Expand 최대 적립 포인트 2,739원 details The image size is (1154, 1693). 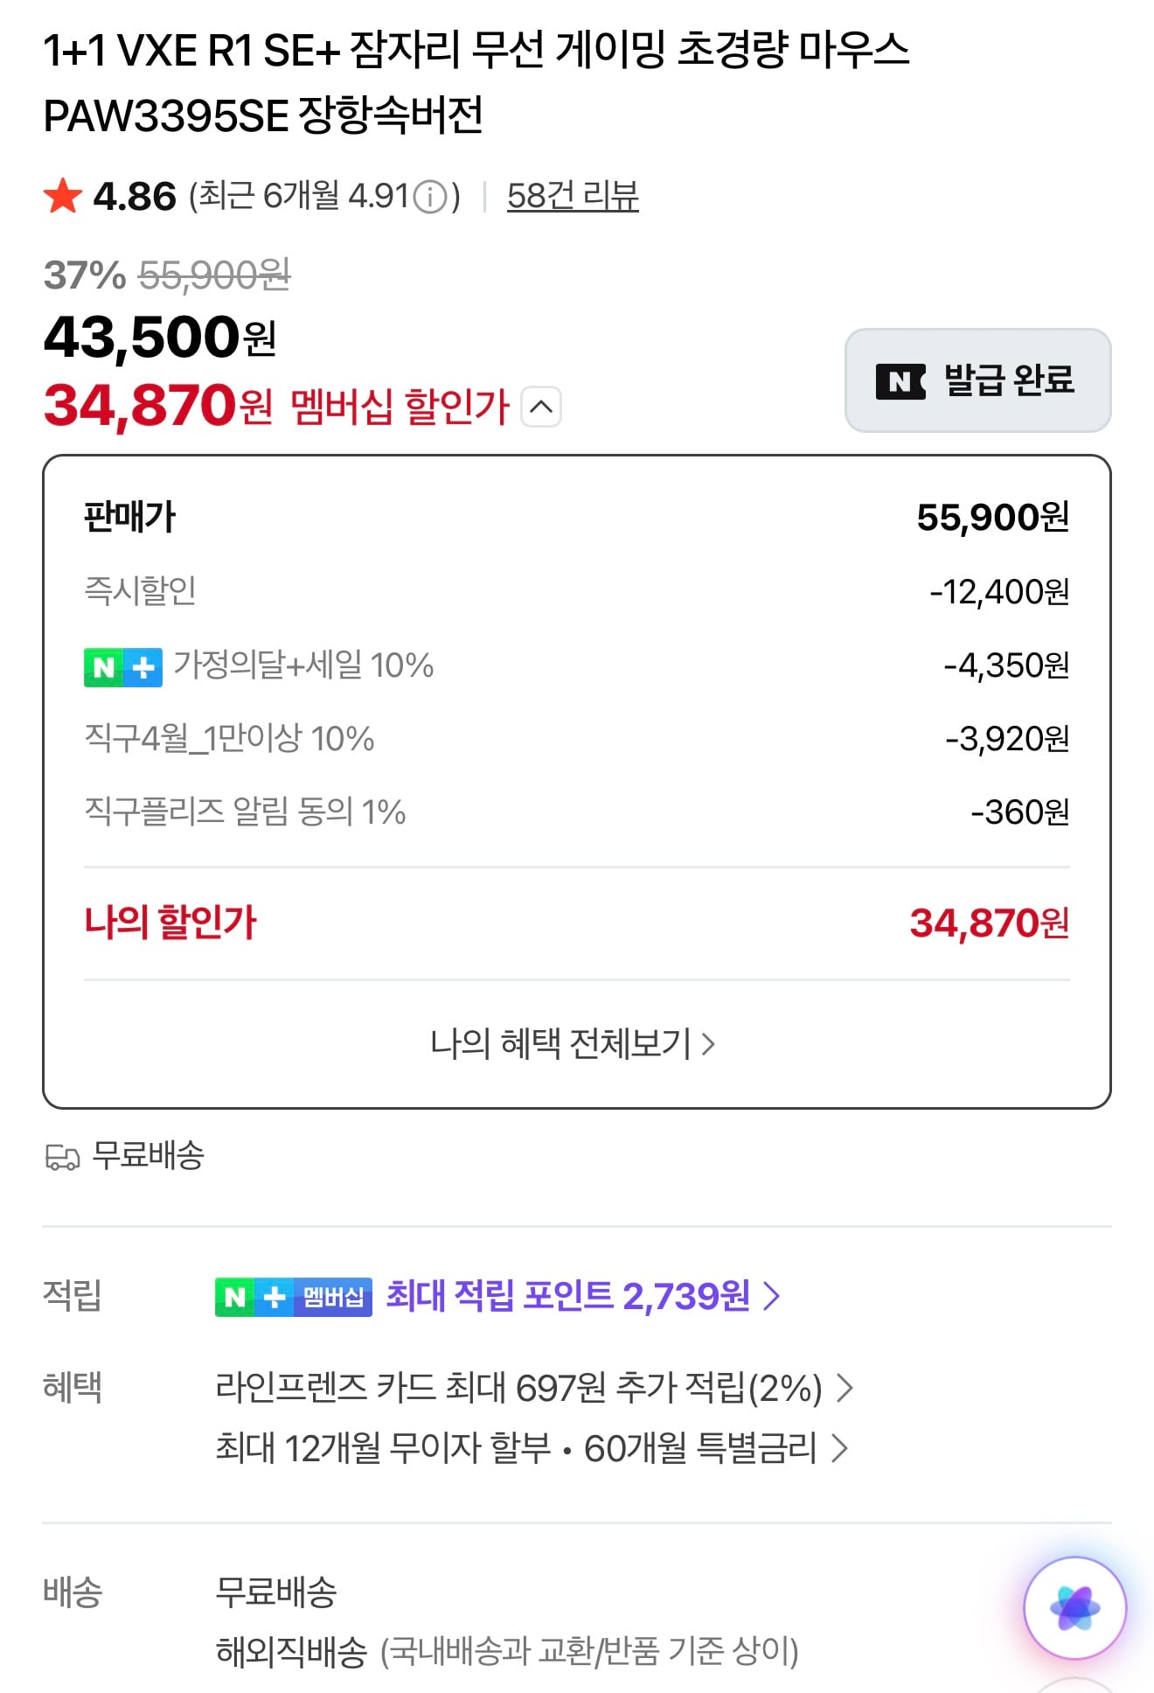click(x=583, y=1296)
